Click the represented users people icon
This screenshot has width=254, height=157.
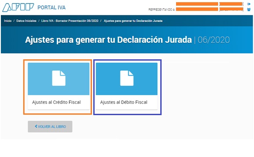tap(249, 9)
